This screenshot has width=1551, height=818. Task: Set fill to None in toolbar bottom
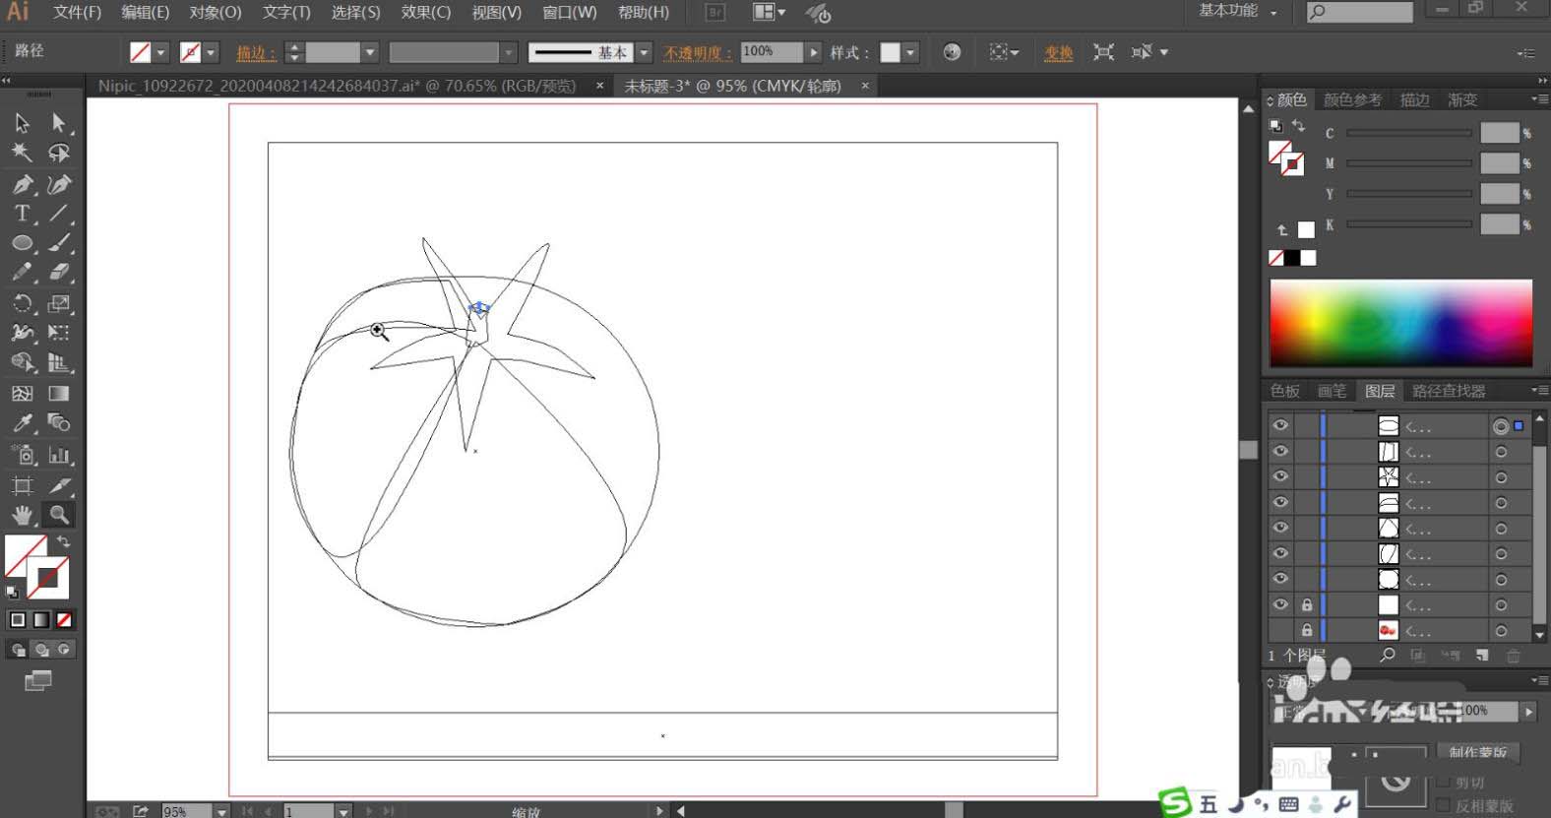[64, 620]
